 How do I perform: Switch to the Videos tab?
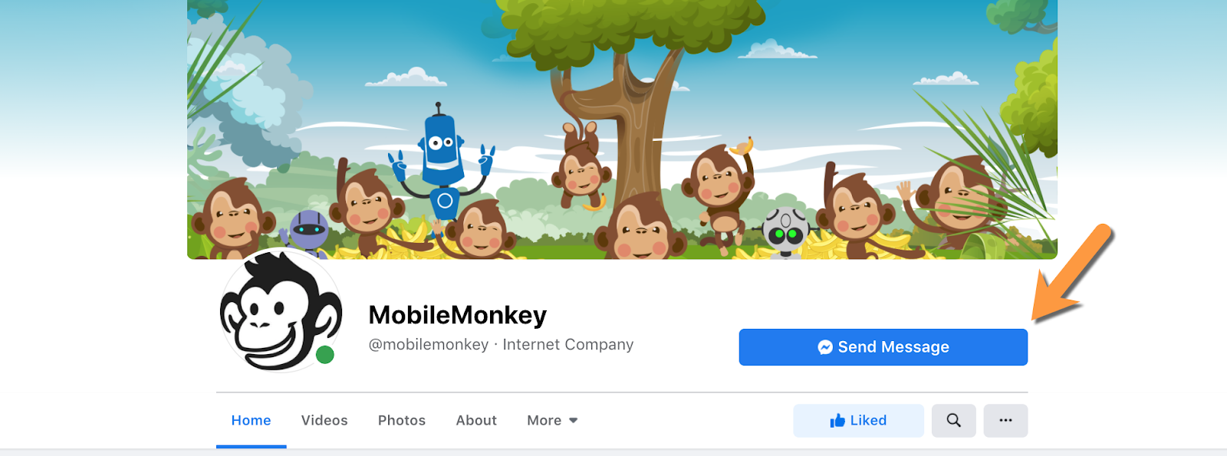click(324, 421)
